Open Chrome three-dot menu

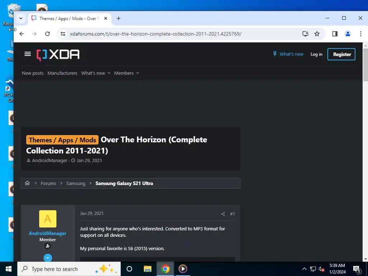361,34
